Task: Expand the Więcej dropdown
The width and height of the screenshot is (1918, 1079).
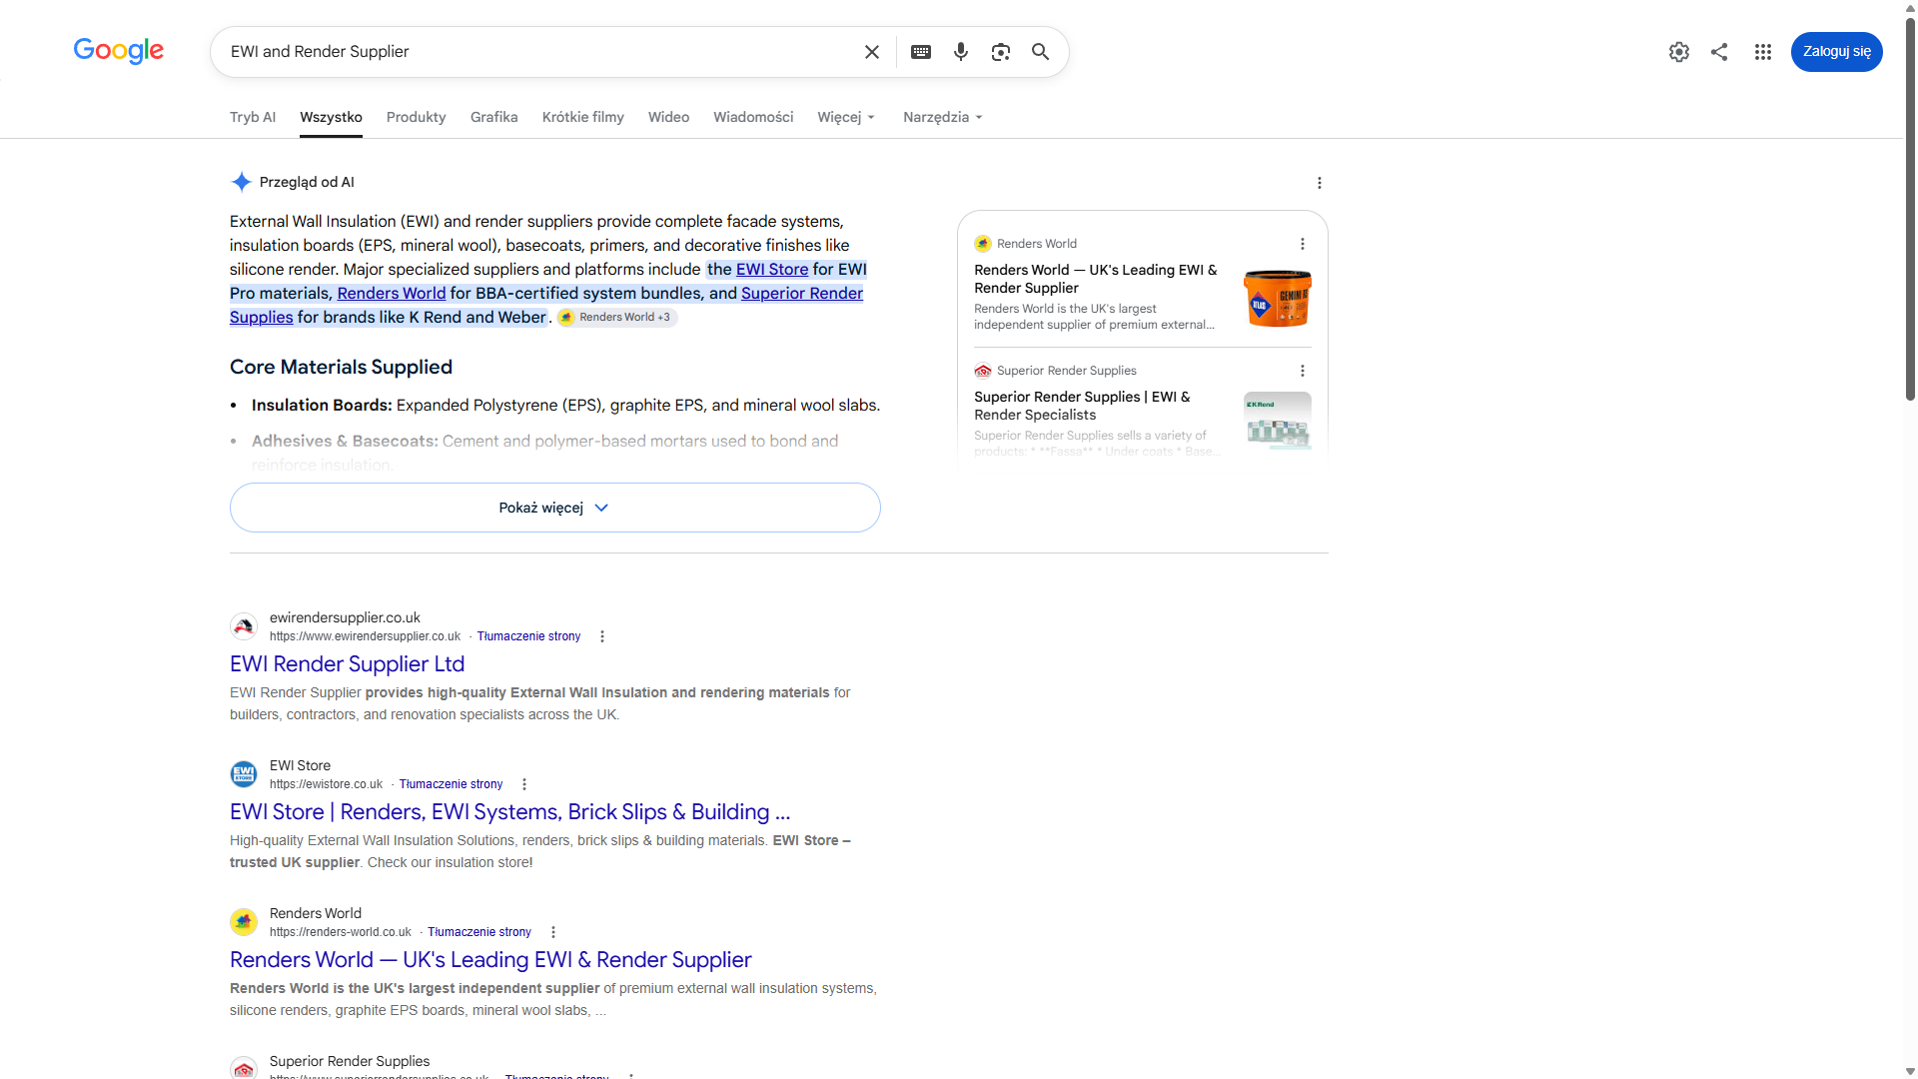Action: click(x=846, y=117)
